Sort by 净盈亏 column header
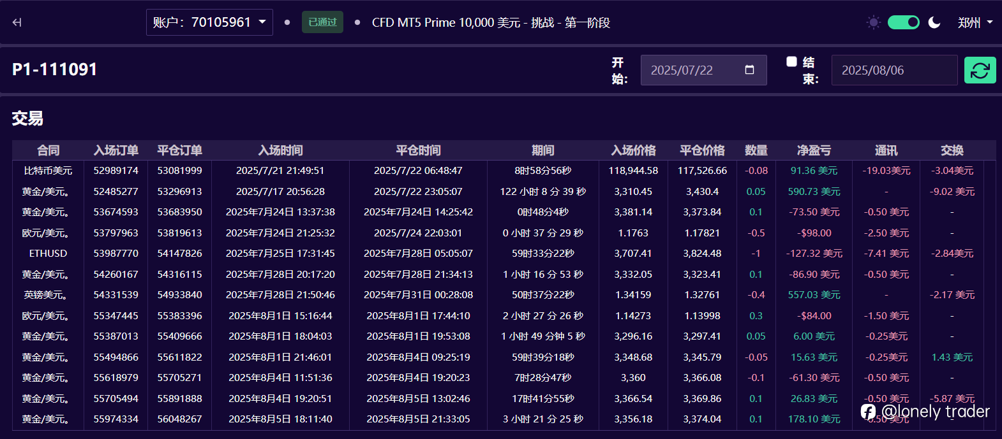Screen dimensions: 1002x439 pos(814,150)
